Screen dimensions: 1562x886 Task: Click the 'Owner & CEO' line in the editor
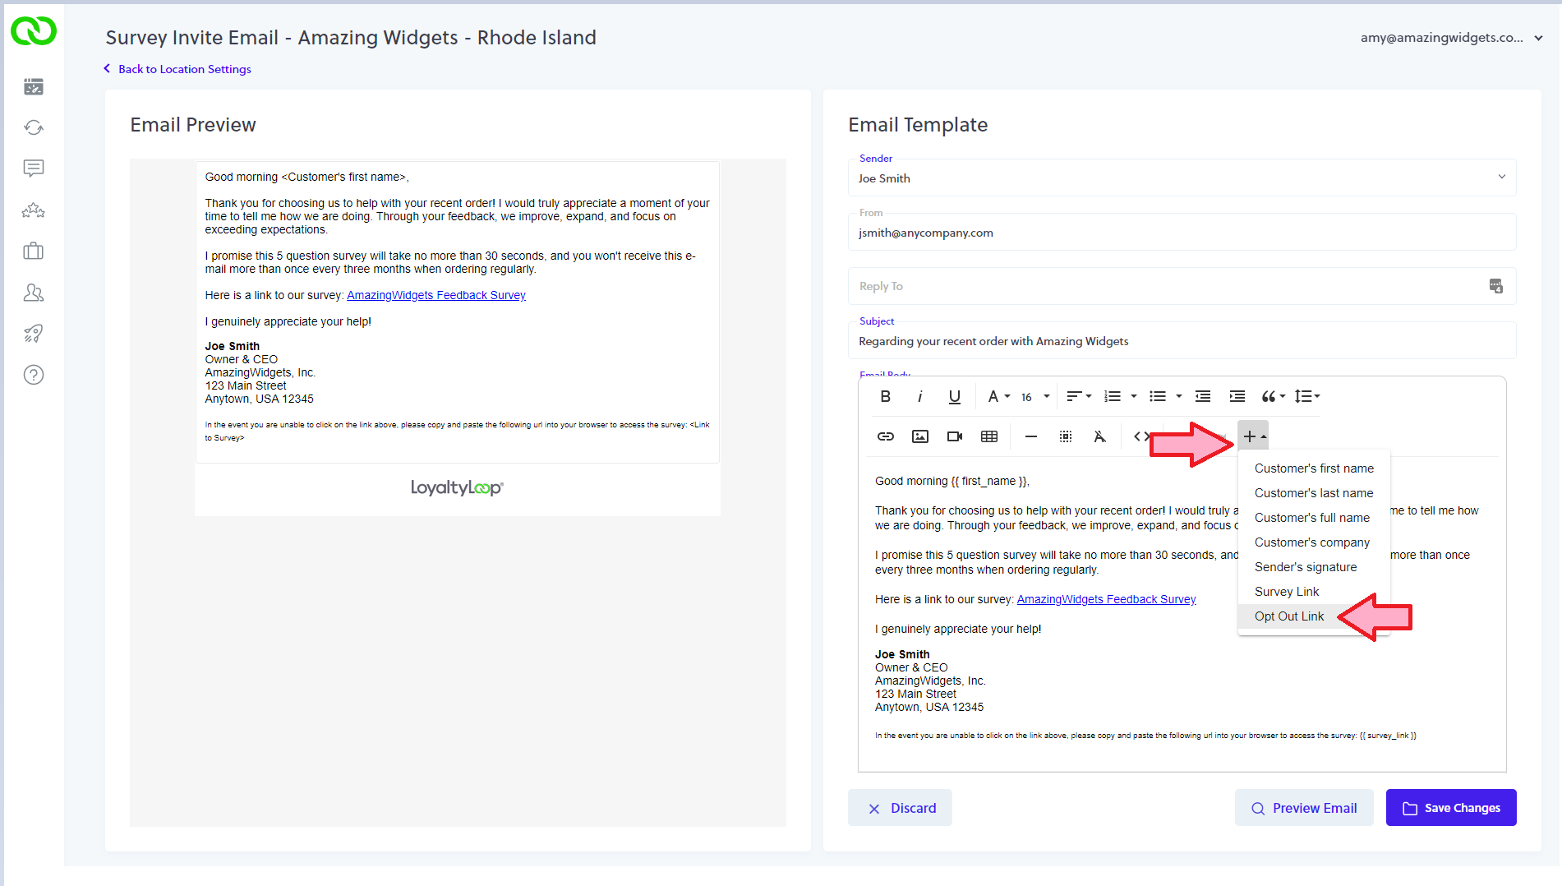(911, 667)
